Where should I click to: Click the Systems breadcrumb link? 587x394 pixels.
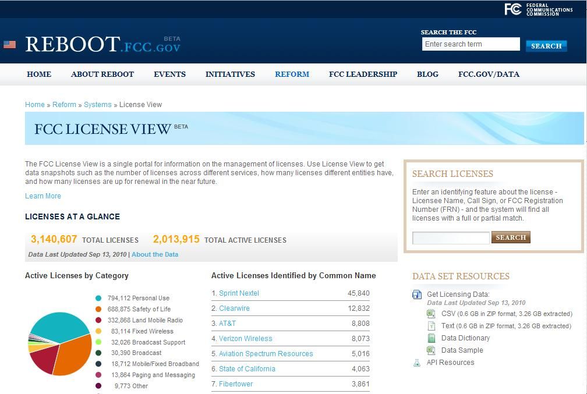[97, 104]
